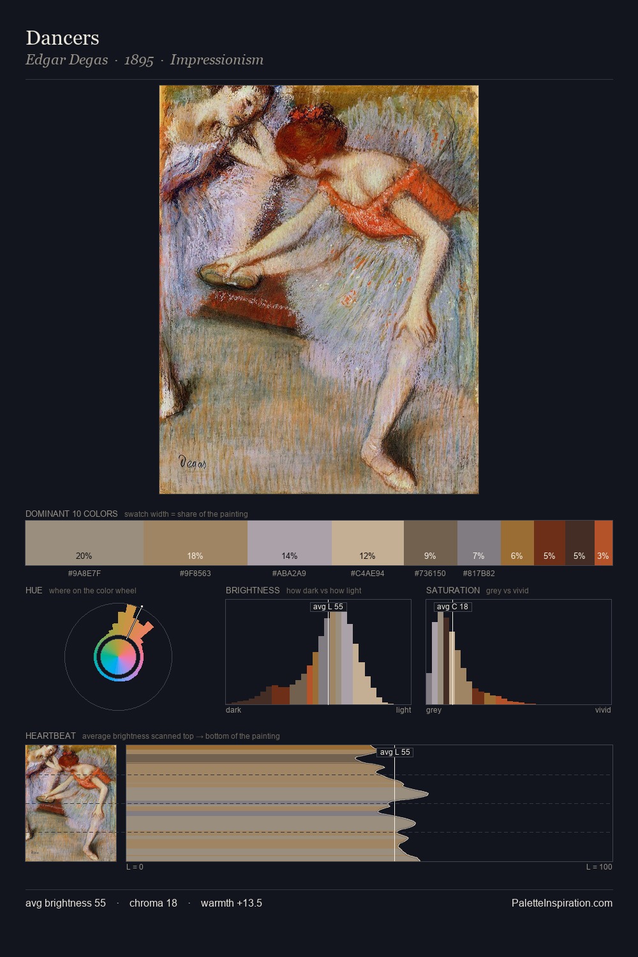Click the hex code #ABA2A9 label
The height and width of the screenshot is (957, 638).
click(x=289, y=573)
